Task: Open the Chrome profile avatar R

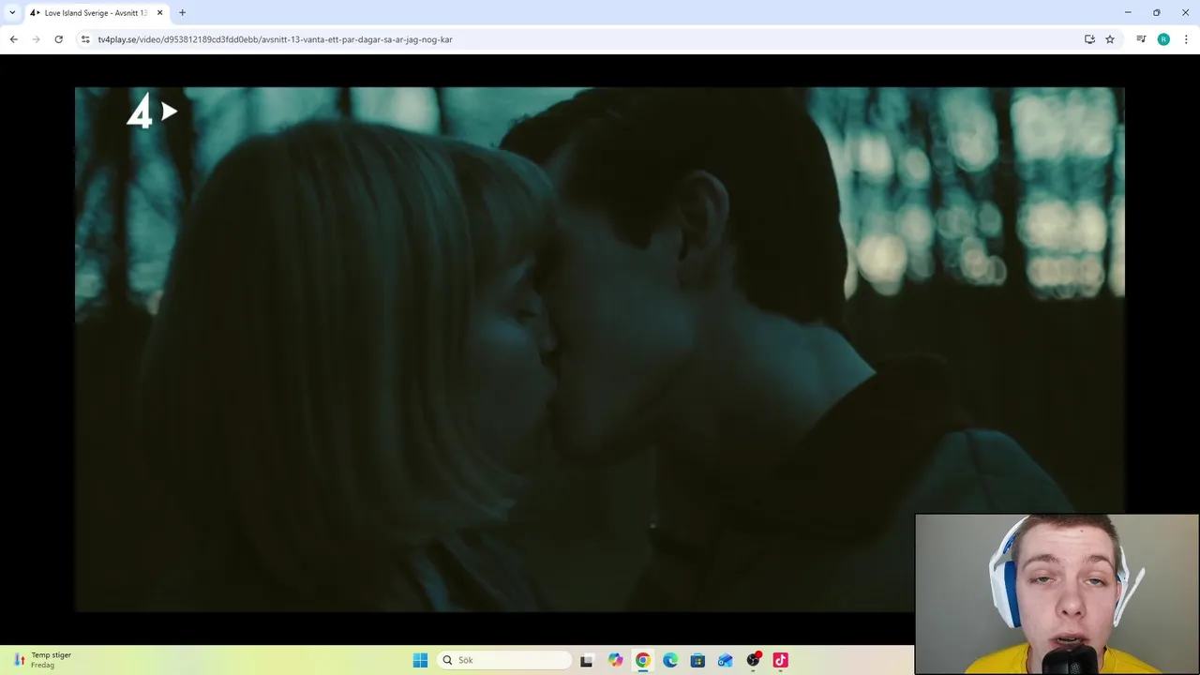Action: coord(1163,39)
